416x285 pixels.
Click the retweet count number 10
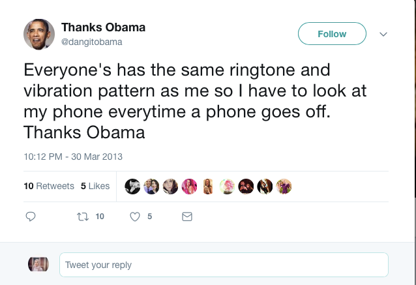100,217
